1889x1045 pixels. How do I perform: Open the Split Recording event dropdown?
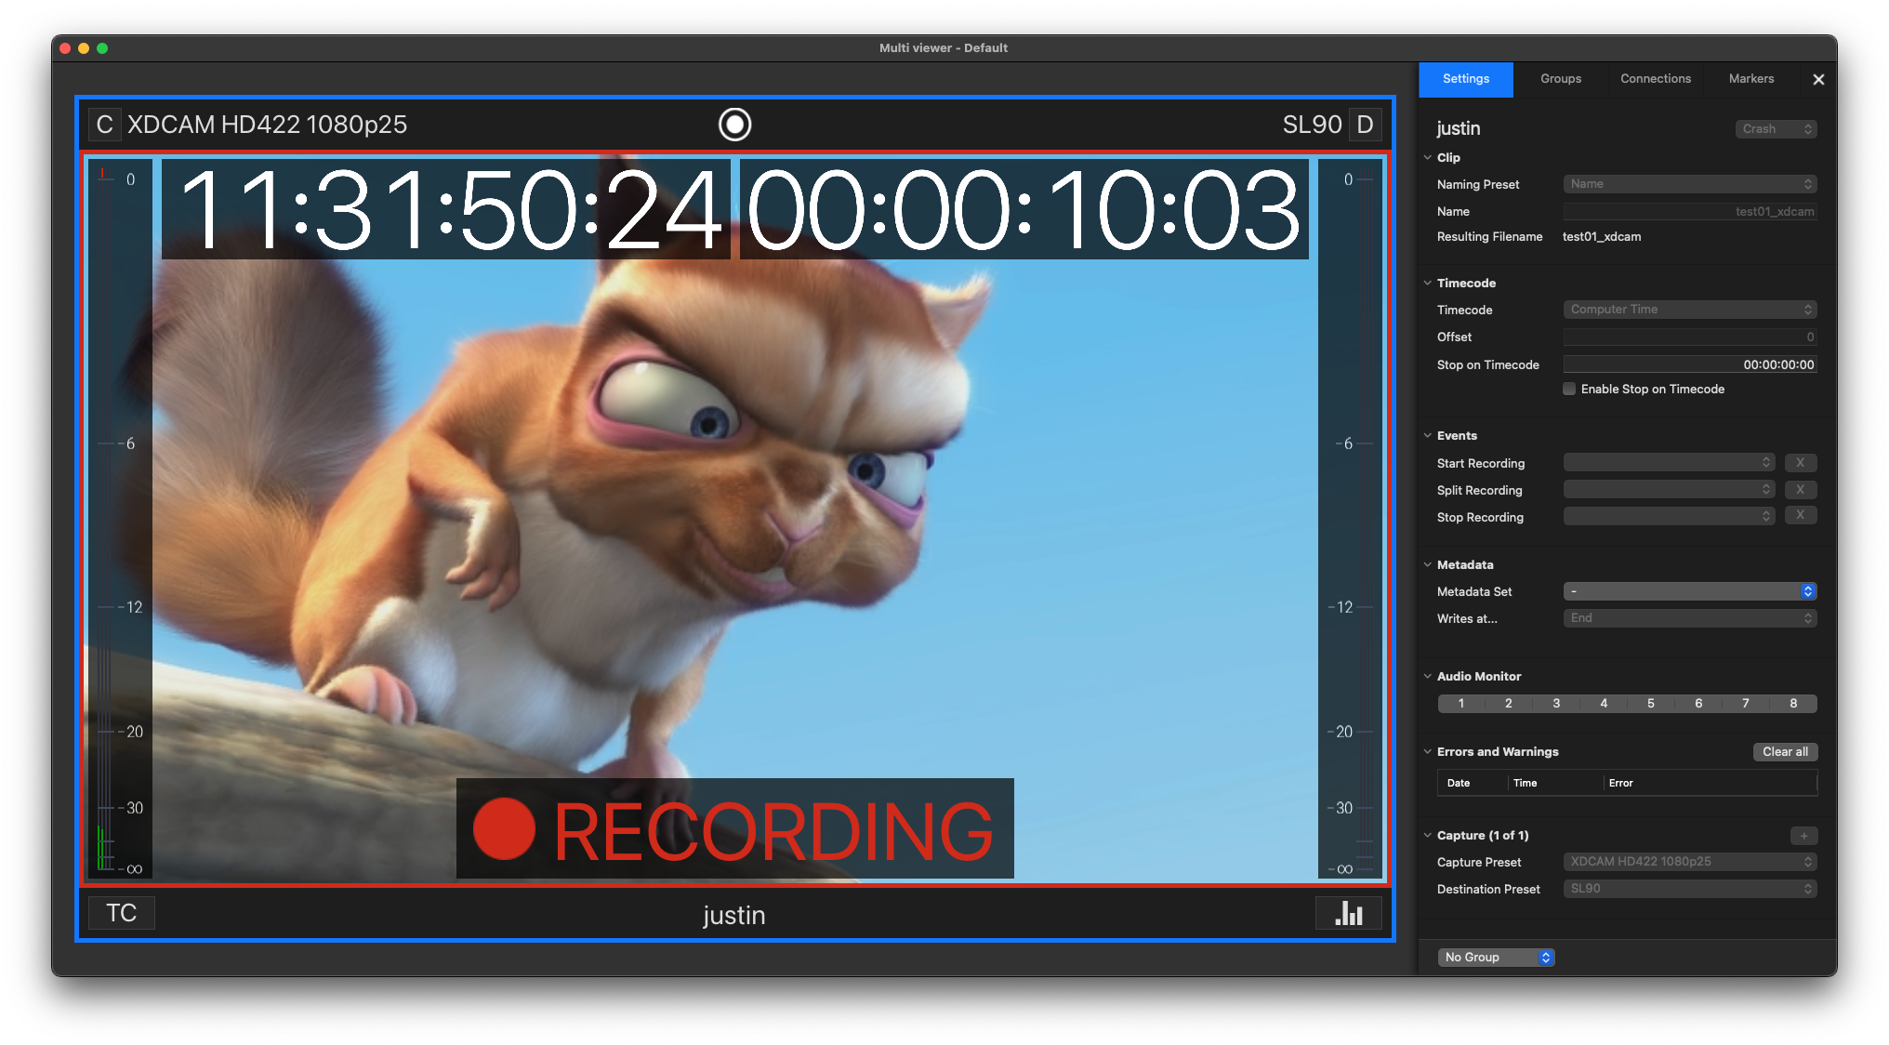(1670, 490)
